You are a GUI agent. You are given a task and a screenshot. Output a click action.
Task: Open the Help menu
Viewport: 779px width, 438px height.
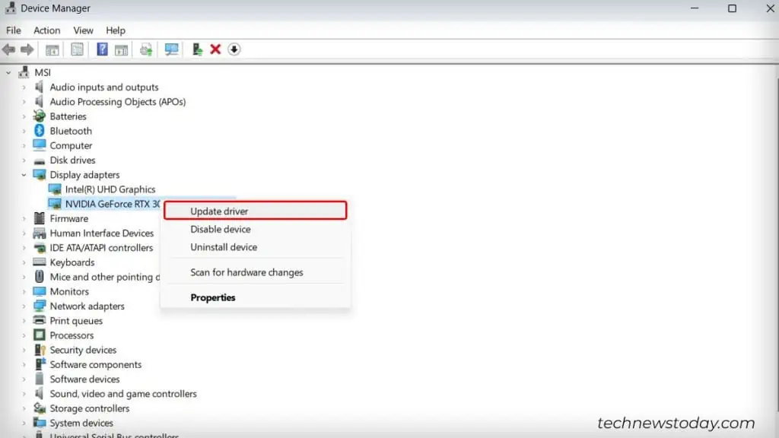point(116,30)
